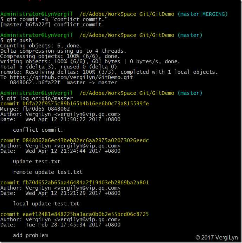Click the commit hash starting with b6fa22f9575c

(75, 104)
